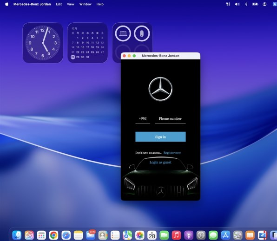
Task: Open the View menu
Action: pyautogui.click(x=71, y=4)
